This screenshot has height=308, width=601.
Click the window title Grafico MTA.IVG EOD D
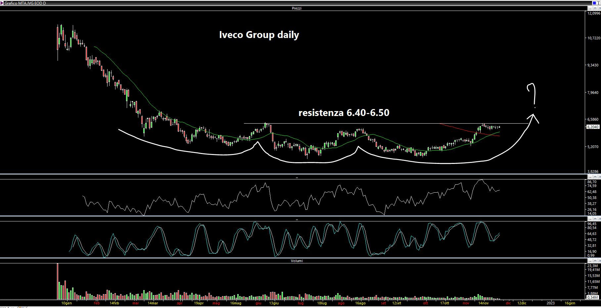pyautogui.click(x=25, y=3)
